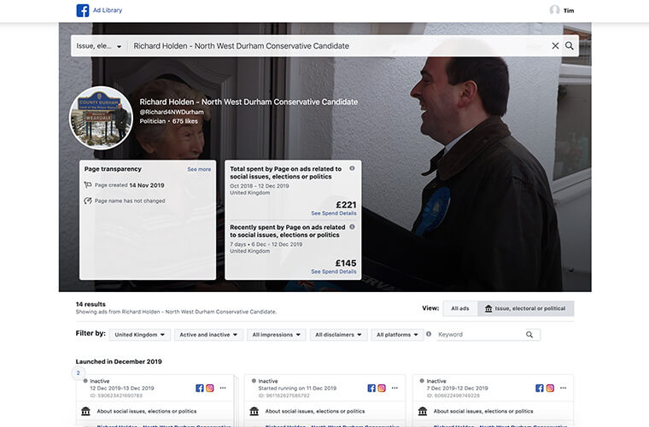
Task: Click the £221 total spend amount
Action: (346, 205)
